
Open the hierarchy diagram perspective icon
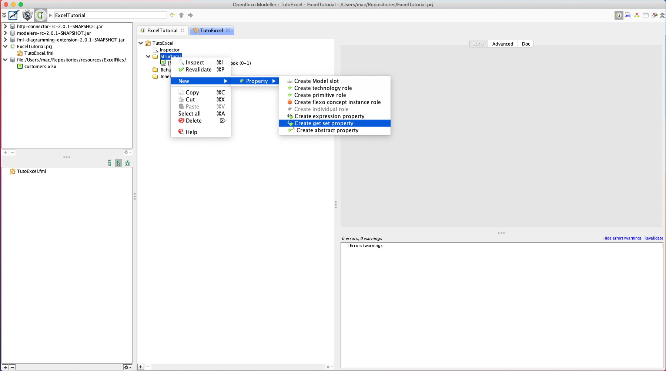[637, 15]
